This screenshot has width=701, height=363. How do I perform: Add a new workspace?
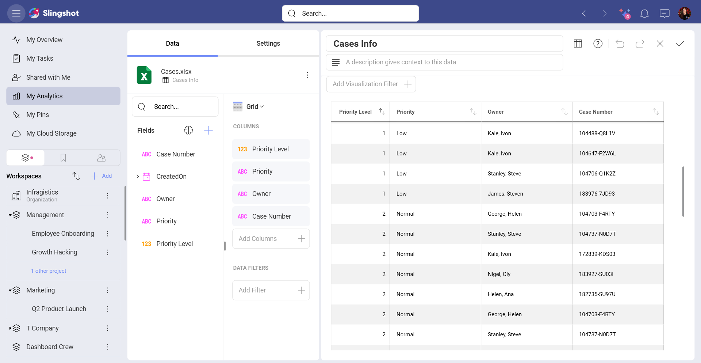[x=101, y=176]
